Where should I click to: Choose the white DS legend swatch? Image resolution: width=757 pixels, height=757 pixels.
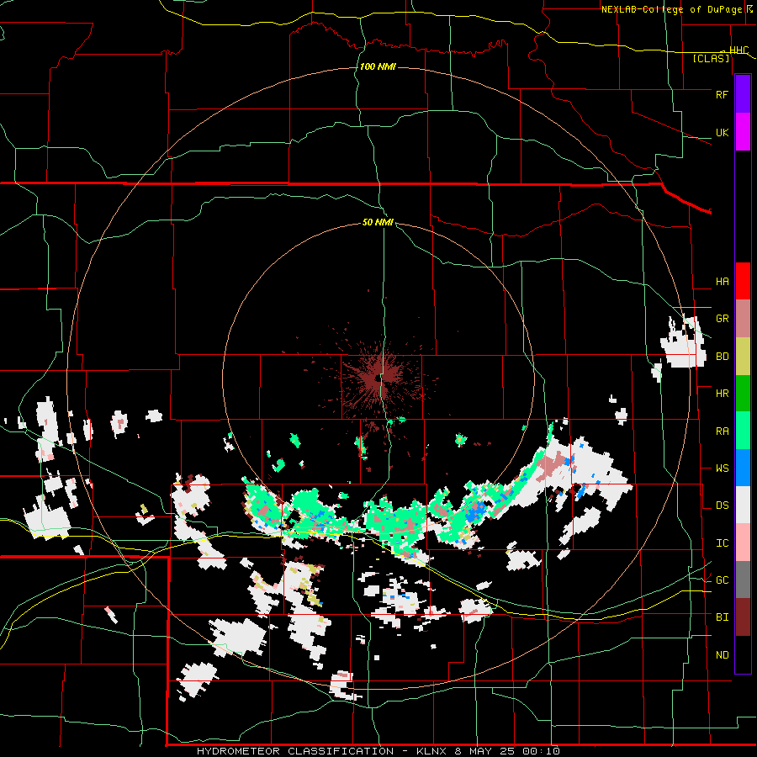[x=743, y=505]
